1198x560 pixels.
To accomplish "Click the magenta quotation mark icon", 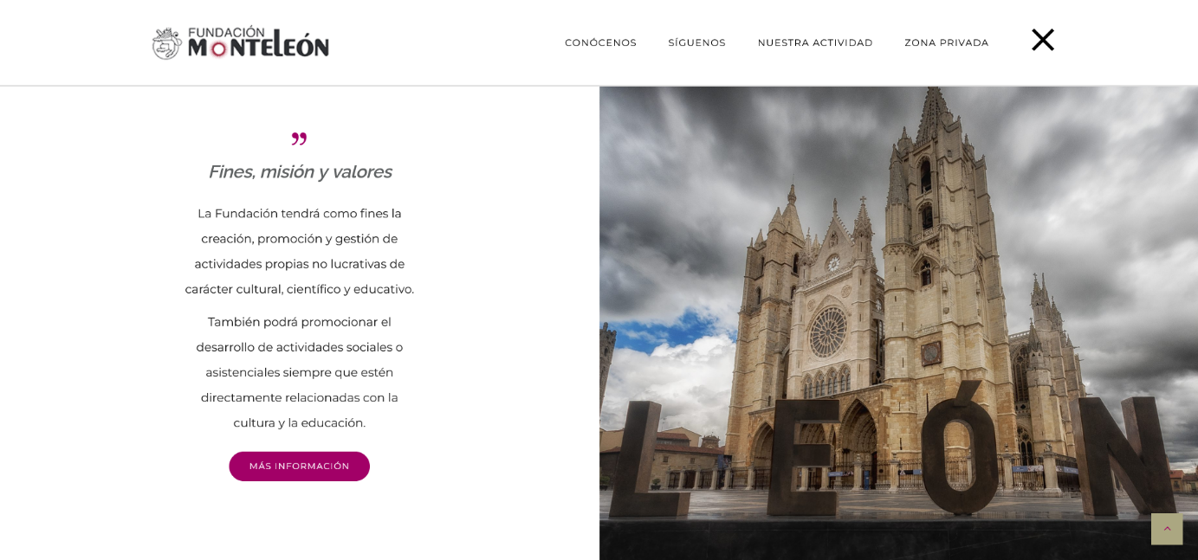I will tap(299, 138).
